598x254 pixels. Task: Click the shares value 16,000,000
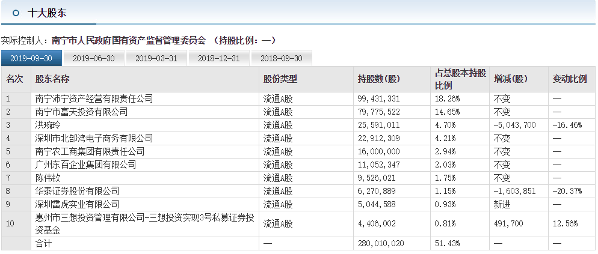point(378,151)
